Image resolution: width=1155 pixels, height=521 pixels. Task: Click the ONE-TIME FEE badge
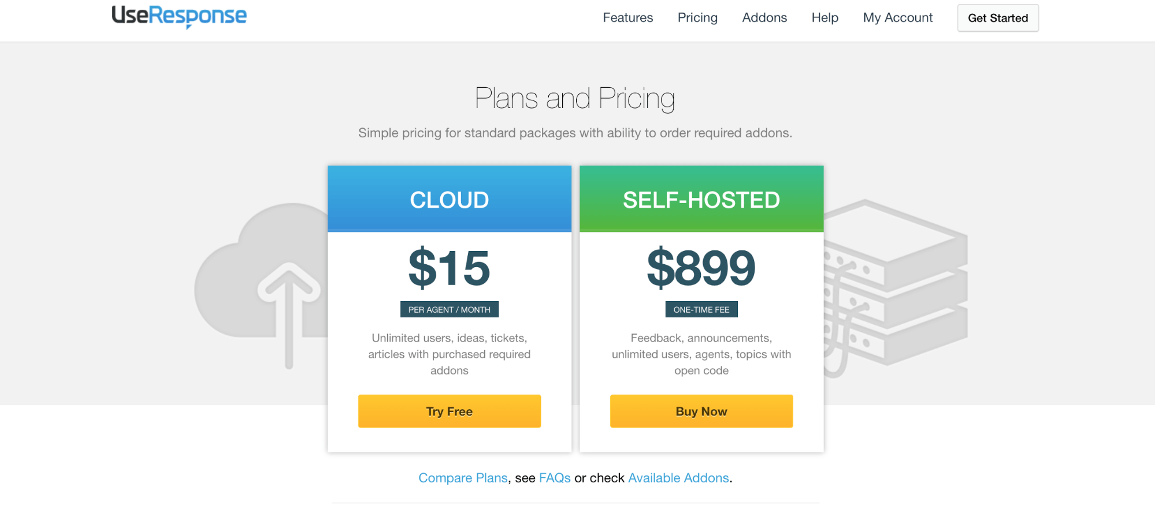click(701, 310)
